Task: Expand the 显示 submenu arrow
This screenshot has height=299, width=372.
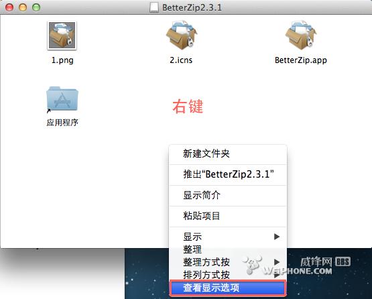Action: 277,237
